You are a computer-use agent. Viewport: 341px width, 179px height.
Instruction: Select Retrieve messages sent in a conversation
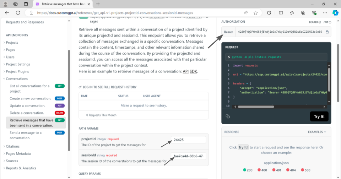[36, 123]
